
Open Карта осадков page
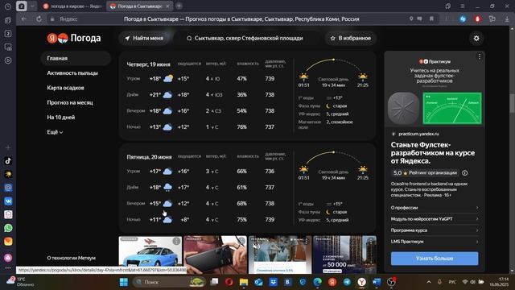pyautogui.click(x=65, y=88)
